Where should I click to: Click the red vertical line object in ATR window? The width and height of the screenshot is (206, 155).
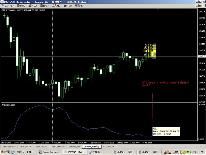153,109
